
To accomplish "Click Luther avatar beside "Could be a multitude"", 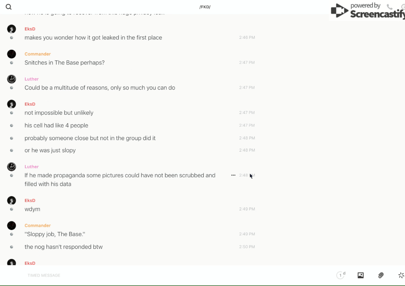I will (11, 79).
